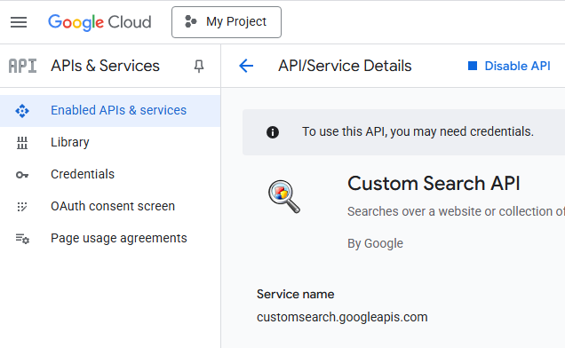565x348 pixels.
Task: Open the My Project selector
Action: tap(227, 22)
